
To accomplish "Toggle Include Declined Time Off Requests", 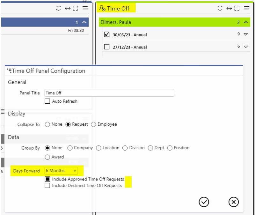I will coord(47,185).
